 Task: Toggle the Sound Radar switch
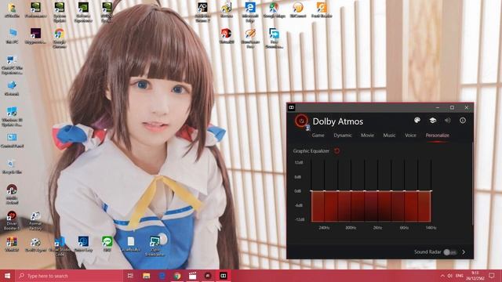point(449,252)
